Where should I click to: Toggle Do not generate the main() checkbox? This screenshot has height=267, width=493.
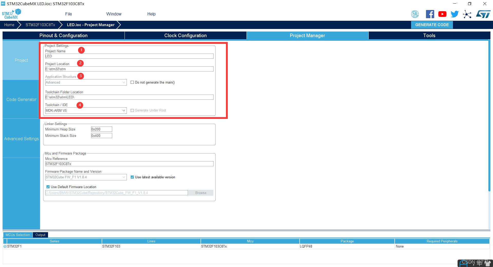coord(132,82)
